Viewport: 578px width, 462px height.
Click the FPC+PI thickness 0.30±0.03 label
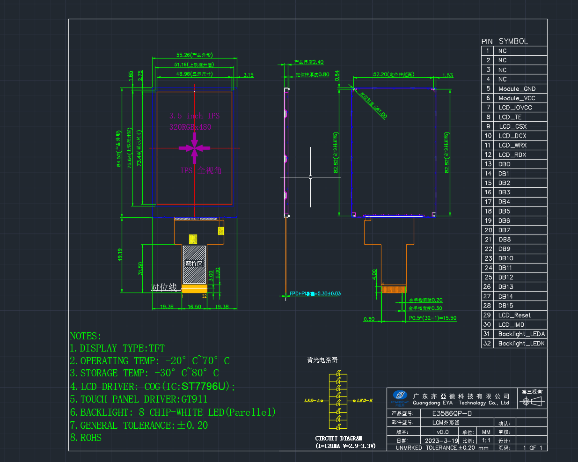(315, 294)
